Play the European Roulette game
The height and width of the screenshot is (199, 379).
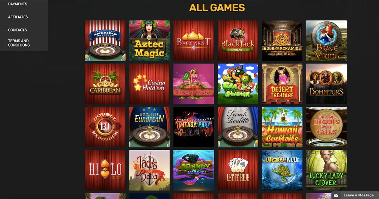149,127
